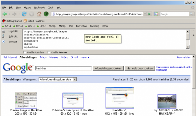The width and height of the screenshot is (196, 116).
Task: Open the Help menu
Action: tap(59, 8)
